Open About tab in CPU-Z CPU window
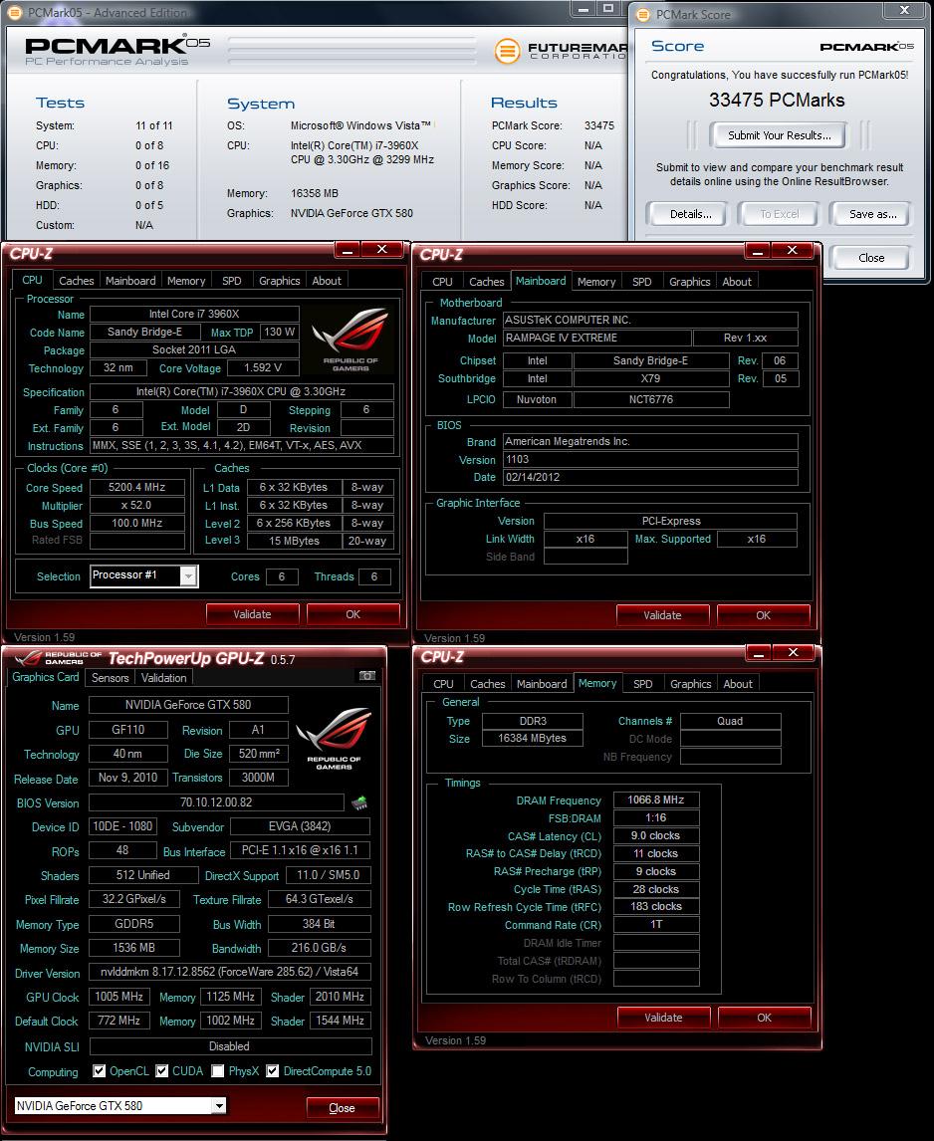 [327, 281]
